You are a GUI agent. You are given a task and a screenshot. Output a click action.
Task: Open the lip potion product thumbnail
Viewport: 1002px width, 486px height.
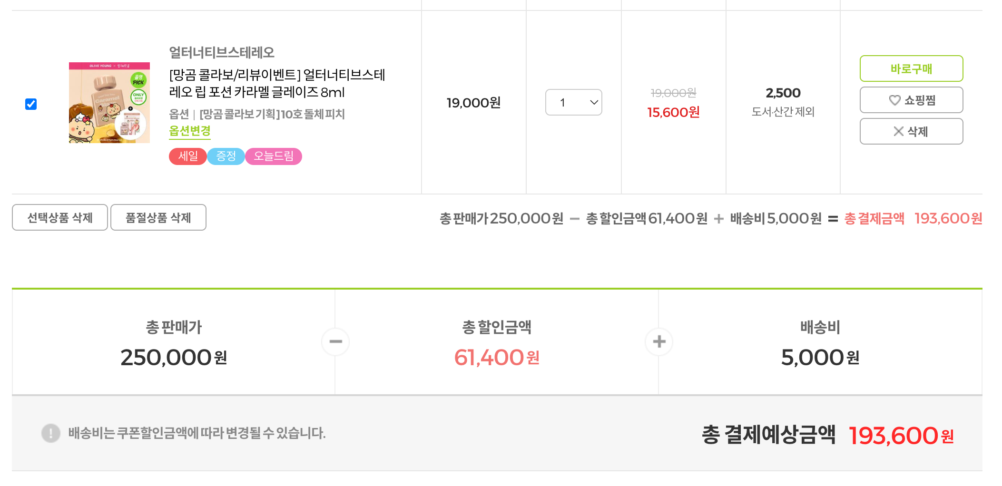pyautogui.click(x=109, y=103)
